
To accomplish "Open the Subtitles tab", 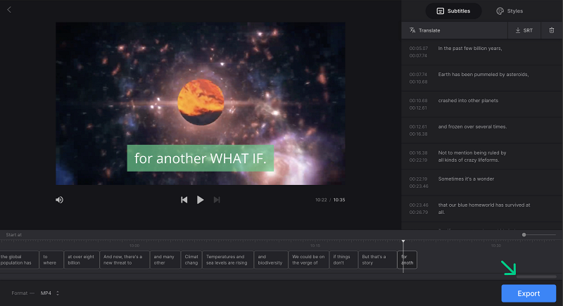I will 453,11.
